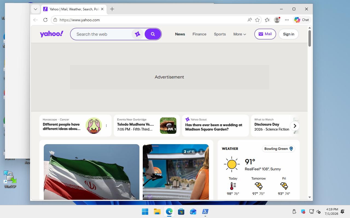Start Read aloud from the address bar
350x218 pixels.
point(250,20)
